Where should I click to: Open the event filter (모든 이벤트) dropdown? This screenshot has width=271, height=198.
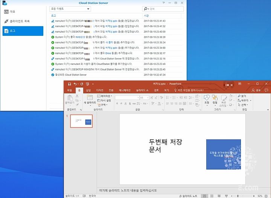coord(70,9)
